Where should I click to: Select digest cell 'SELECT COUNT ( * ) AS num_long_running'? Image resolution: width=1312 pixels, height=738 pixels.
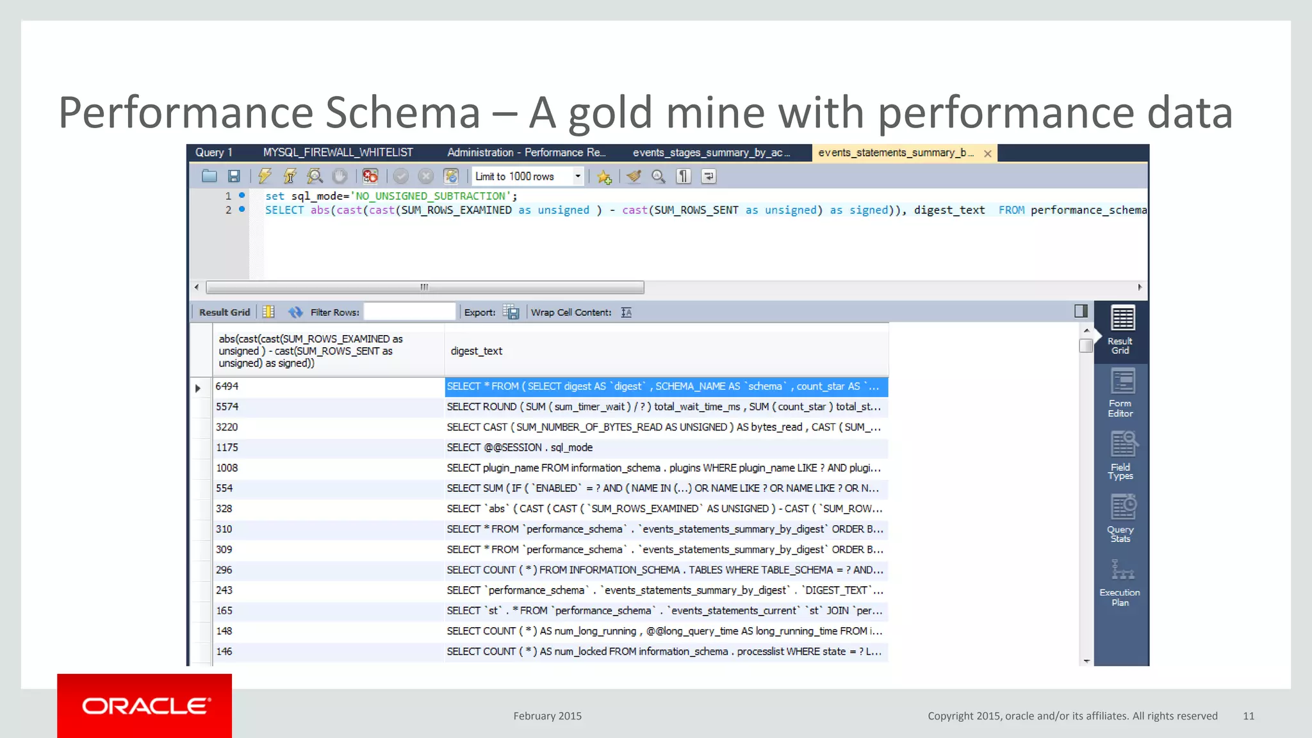(x=666, y=631)
